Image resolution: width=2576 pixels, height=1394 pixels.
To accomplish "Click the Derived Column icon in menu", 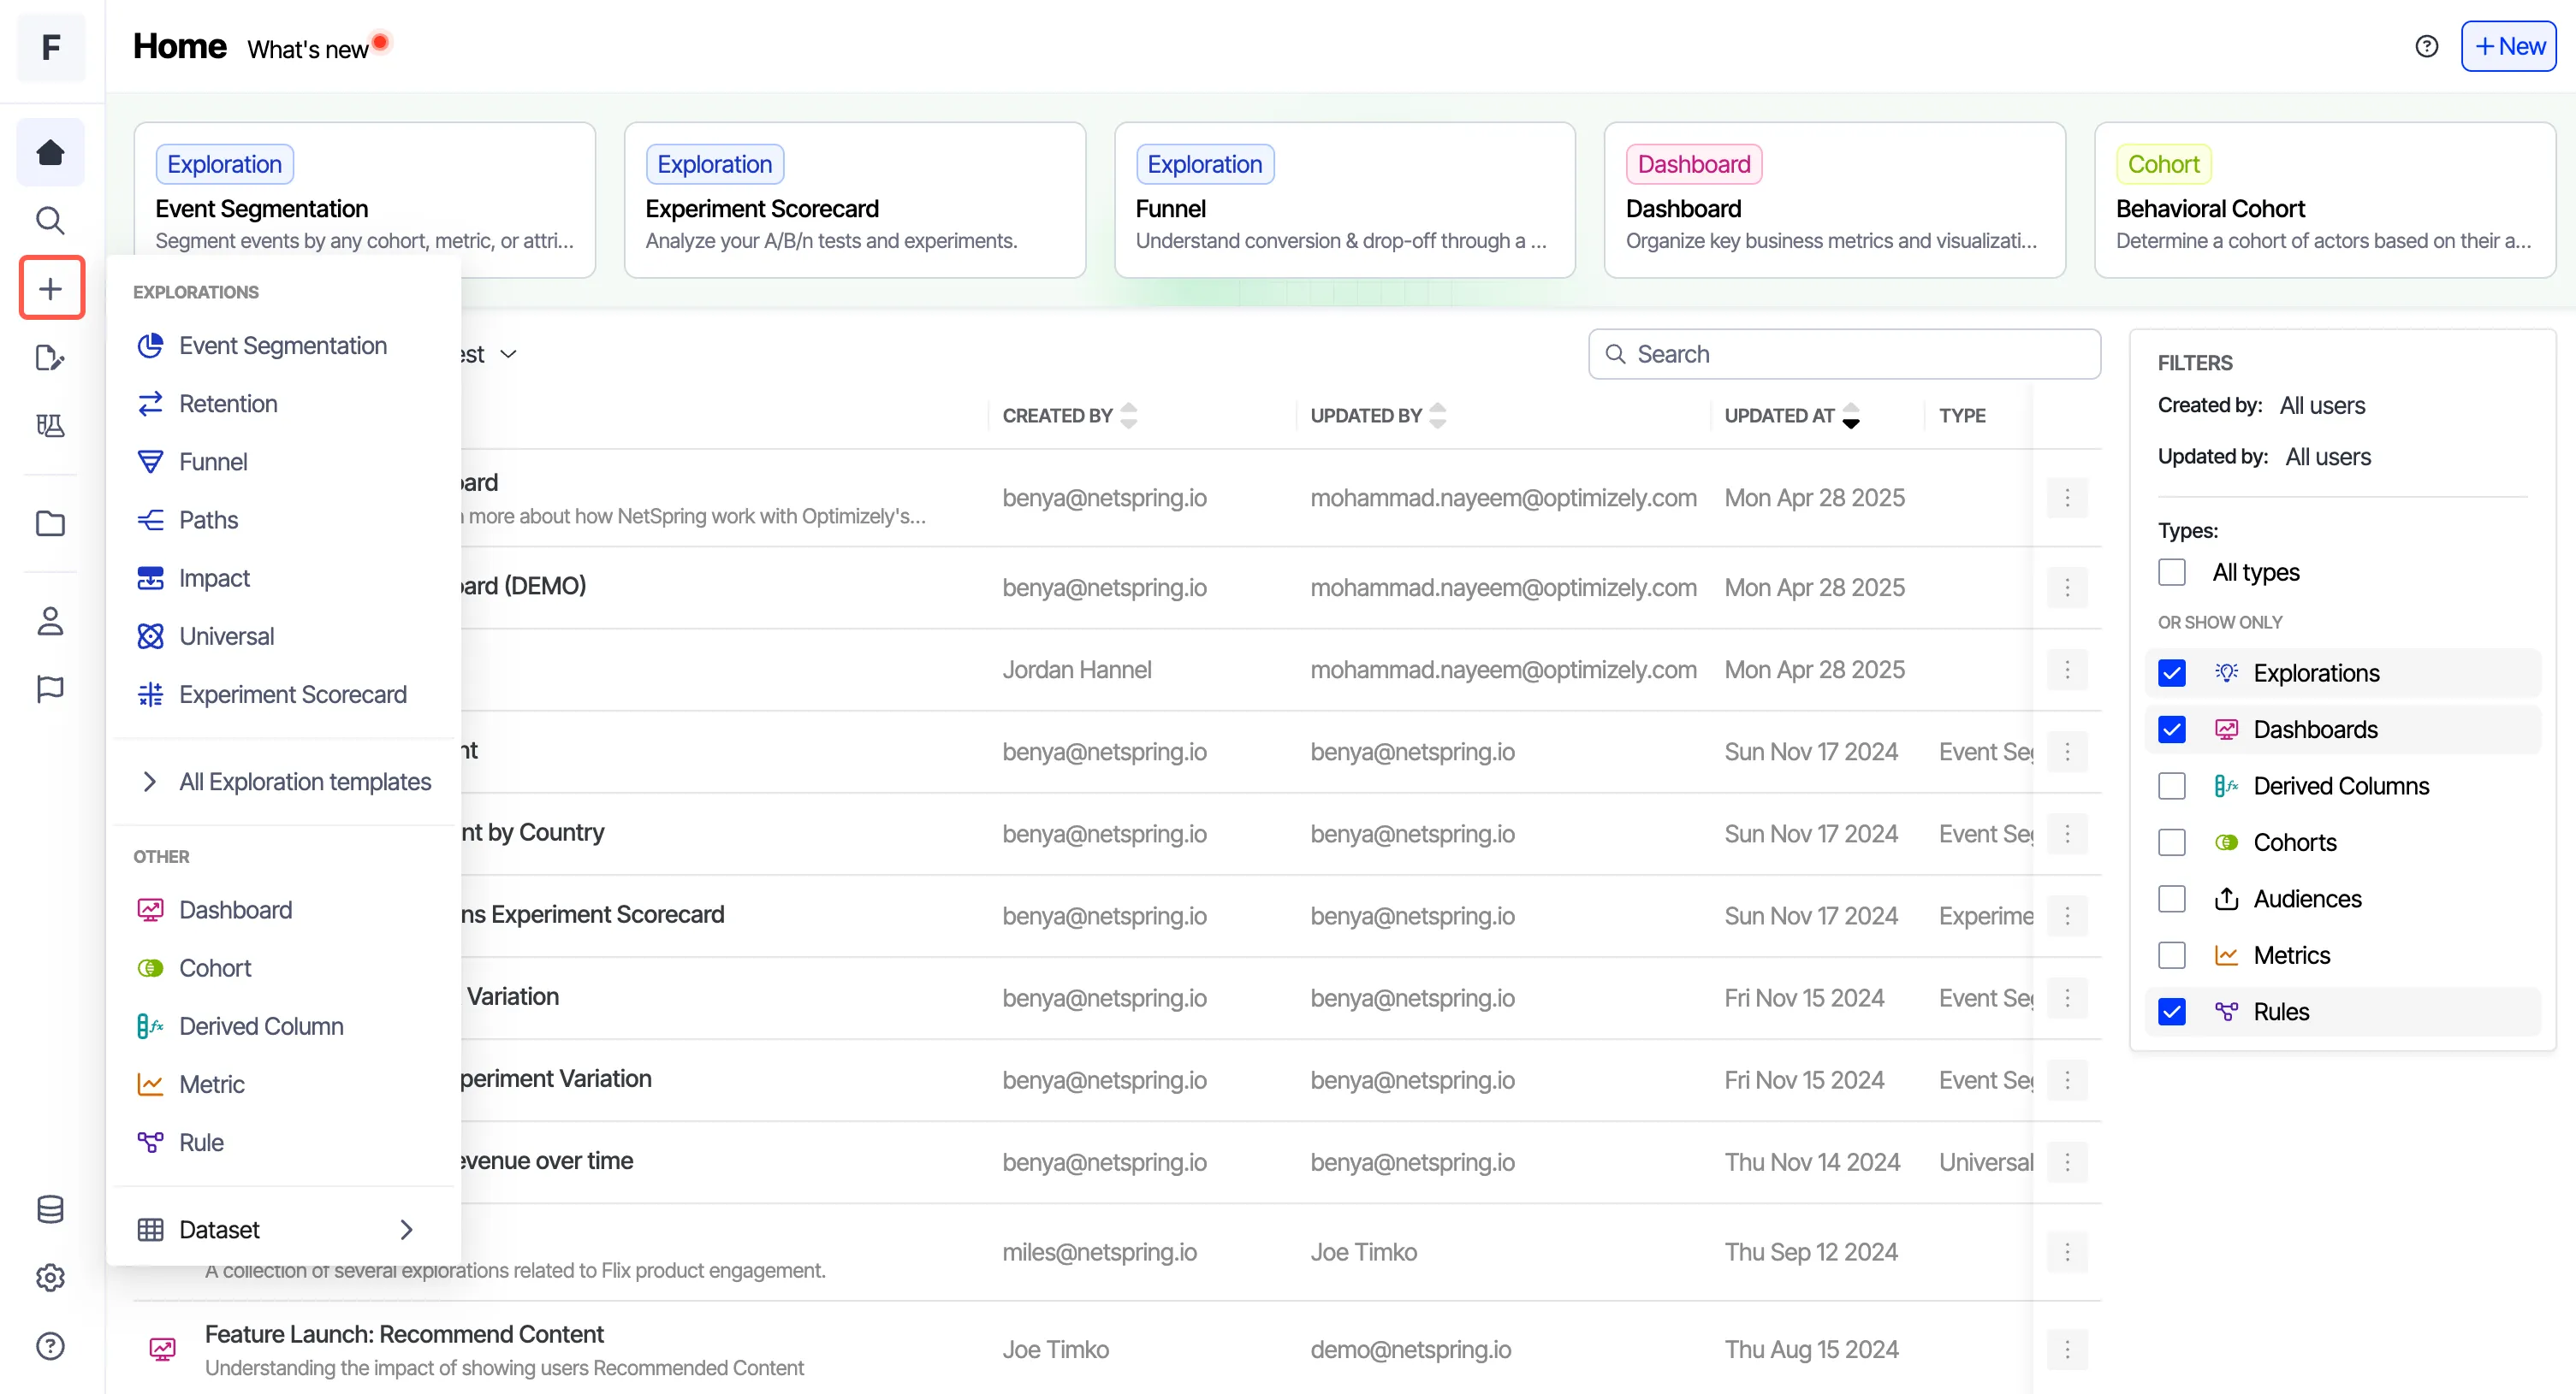I will (x=150, y=1026).
